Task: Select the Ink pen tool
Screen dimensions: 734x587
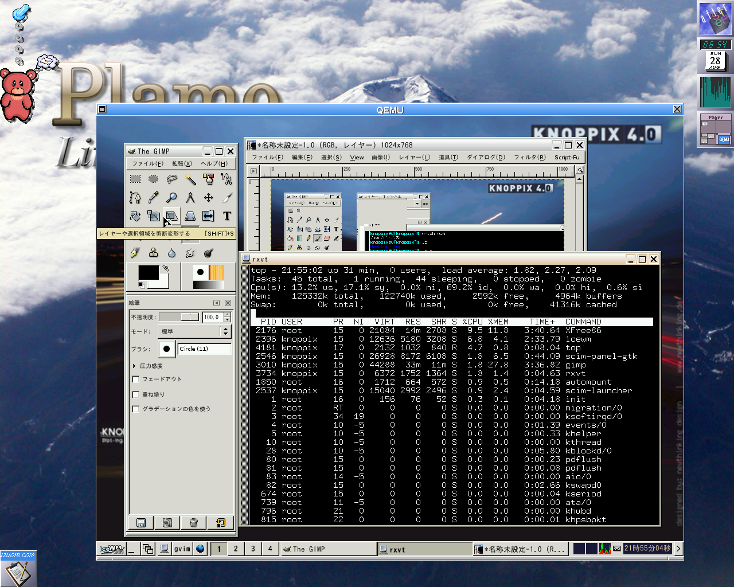Action: coord(135,252)
